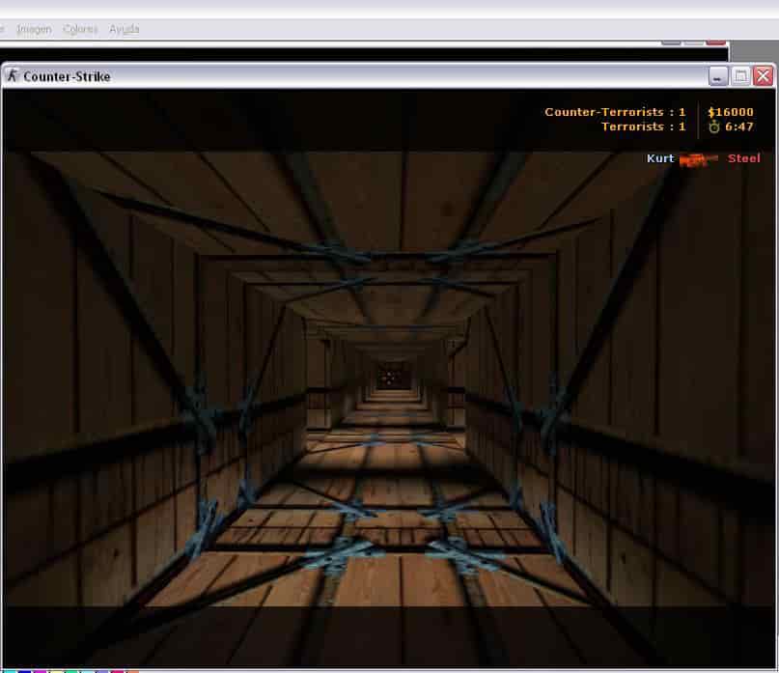Click the Counter-Terrorists score line
The width and height of the screenshot is (779, 673).
coord(615,112)
